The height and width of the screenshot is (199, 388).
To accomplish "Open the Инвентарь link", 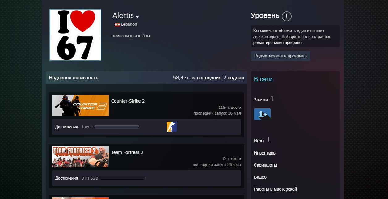I will coord(265,153).
